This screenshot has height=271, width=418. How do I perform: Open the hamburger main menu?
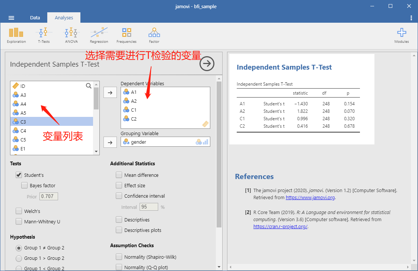(11, 18)
